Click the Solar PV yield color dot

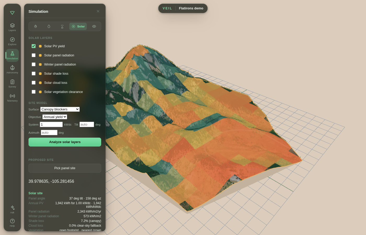(40, 46)
